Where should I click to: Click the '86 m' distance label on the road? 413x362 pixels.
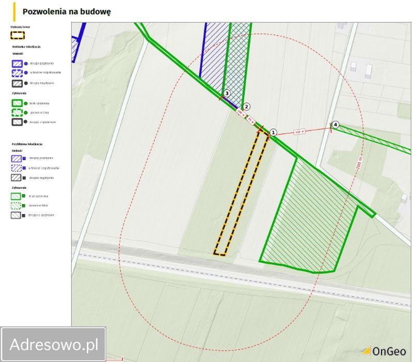pyautogui.click(x=251, y=121)
